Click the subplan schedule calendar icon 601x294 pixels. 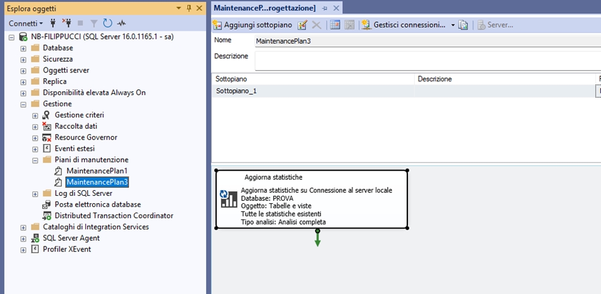pyautogui.click(x=335, y=25)
